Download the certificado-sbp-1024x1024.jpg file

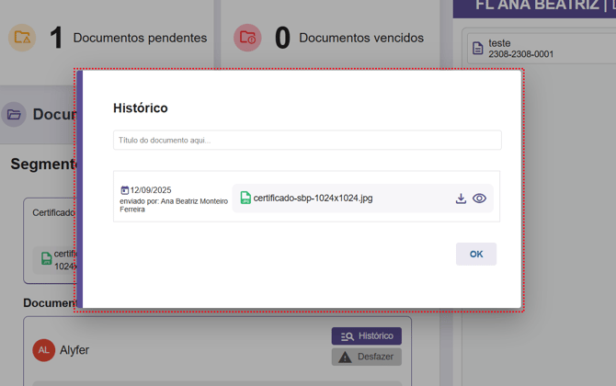click(461, 199)
